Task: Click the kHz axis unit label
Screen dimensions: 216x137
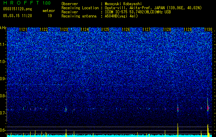Action: tap(3, 28)
